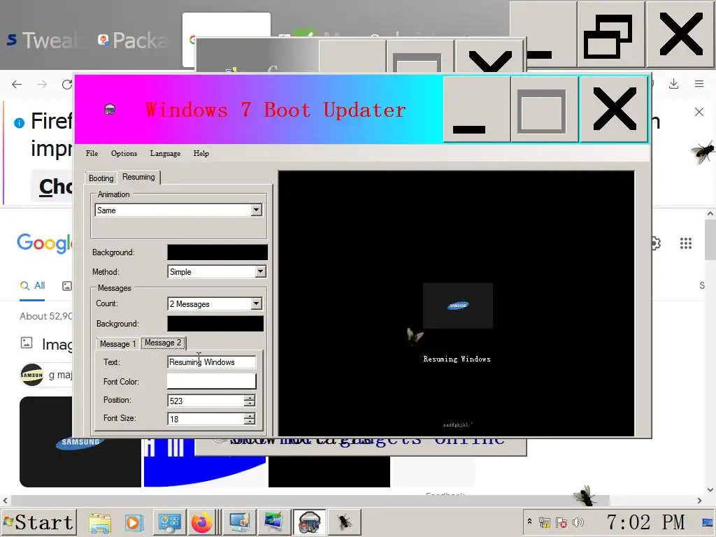Open the Options menu

click(x=124, y=153)
